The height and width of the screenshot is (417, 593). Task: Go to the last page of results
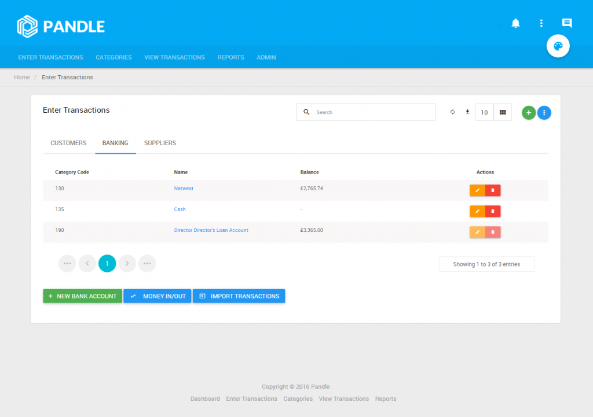[147, 263]
